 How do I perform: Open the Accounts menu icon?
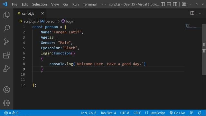pyautogui.click(x=6, y=90)
